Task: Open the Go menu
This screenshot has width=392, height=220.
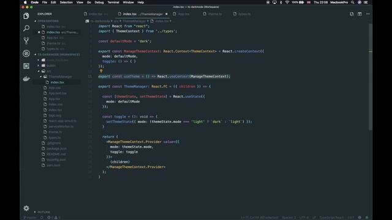Action: 89,2
